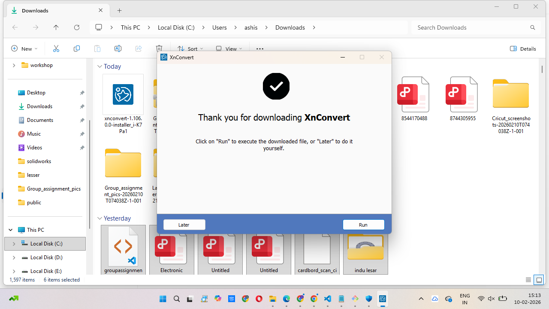Expand Local Disk (C:) in the sidebar

tap(14, 244)
